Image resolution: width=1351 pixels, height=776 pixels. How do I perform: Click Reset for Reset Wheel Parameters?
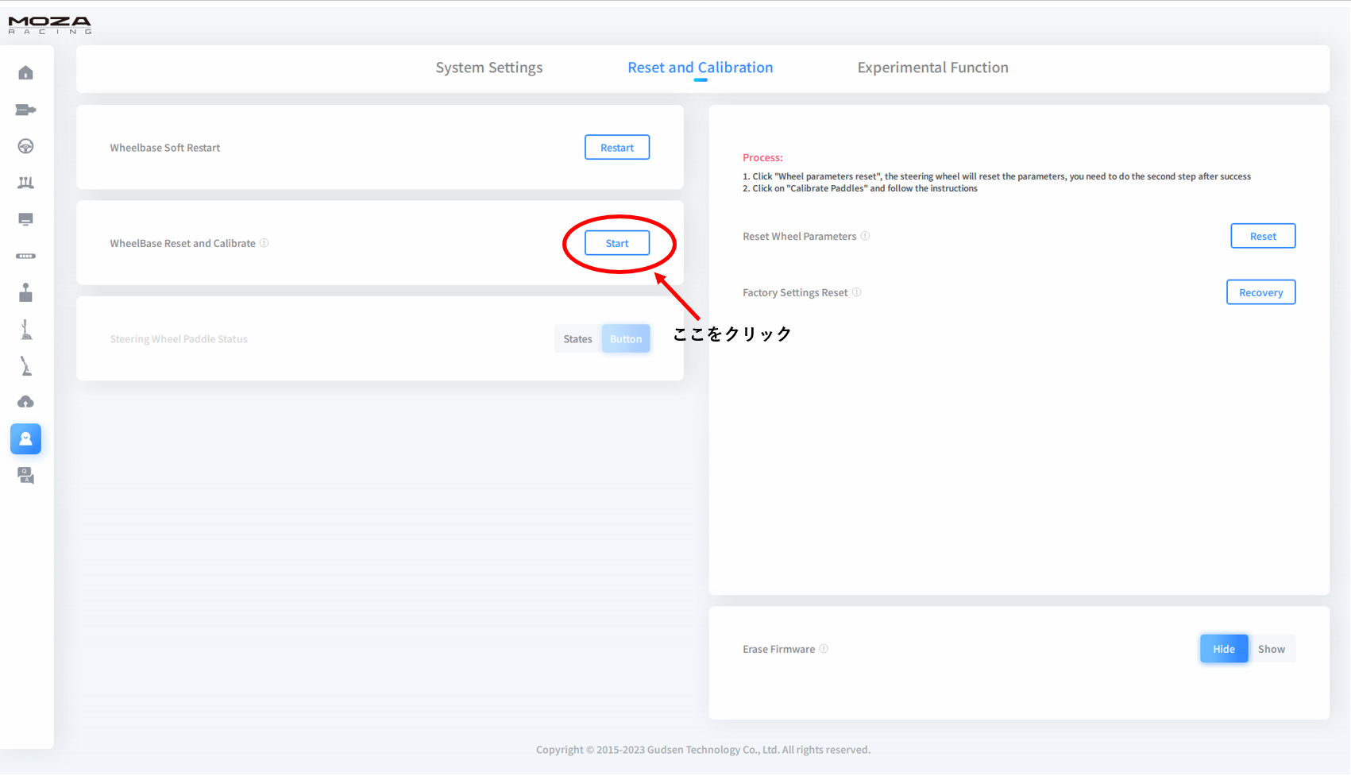[x=1263, y=236]
